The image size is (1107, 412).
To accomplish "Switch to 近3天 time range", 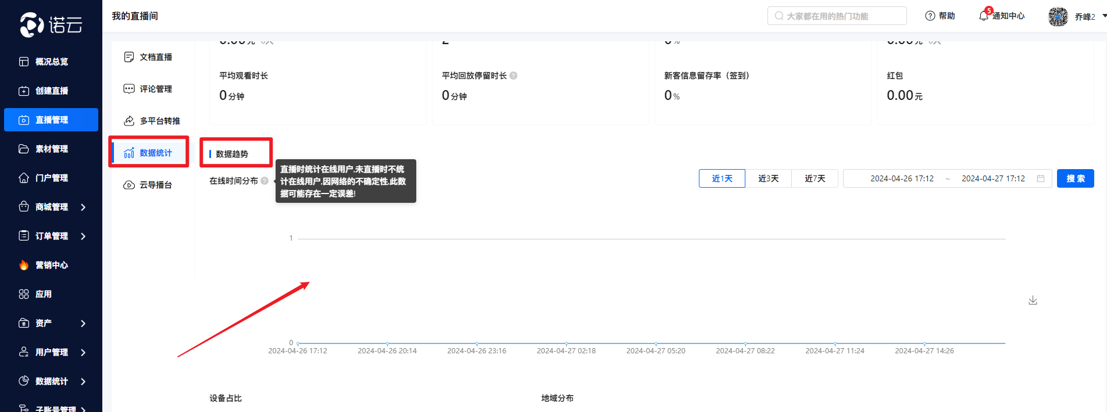I will [x=768, y=178].
